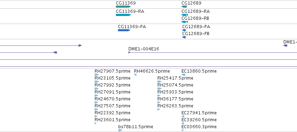Click the CG12689-RB transcript glyph
This screenshot has height=132, width=297.
click(185, 22)
